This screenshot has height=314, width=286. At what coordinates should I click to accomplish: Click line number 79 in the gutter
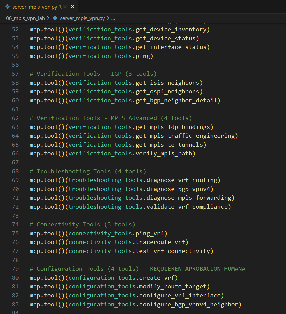[15, 269]
